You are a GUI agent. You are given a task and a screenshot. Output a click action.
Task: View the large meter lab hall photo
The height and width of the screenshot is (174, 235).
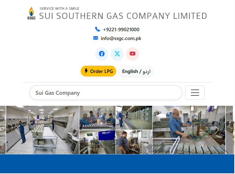pyautogui.click(x=42, y=130)
